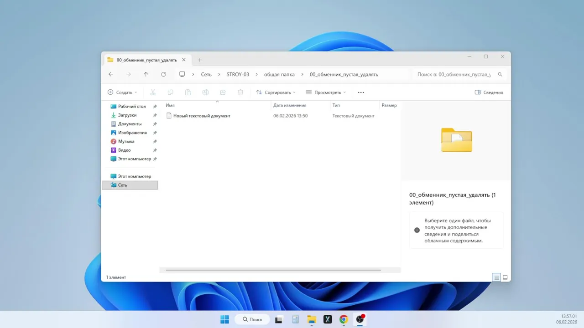Click STROY-03 breadcrumb

point(238,74)
